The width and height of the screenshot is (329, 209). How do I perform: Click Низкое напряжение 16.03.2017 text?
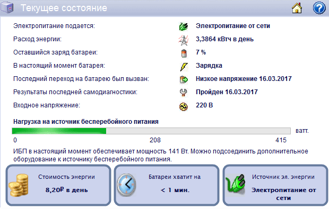coord(244,79)
